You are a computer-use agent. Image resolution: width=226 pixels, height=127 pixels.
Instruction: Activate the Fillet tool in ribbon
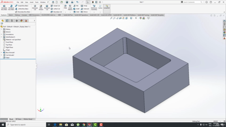pyautogui.click(x=65, y=7)
